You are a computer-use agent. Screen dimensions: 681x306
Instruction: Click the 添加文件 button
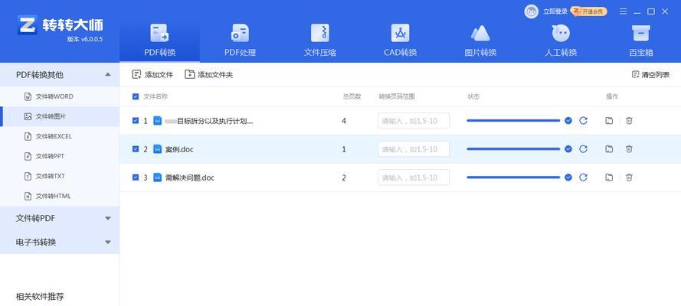point(152,75)
